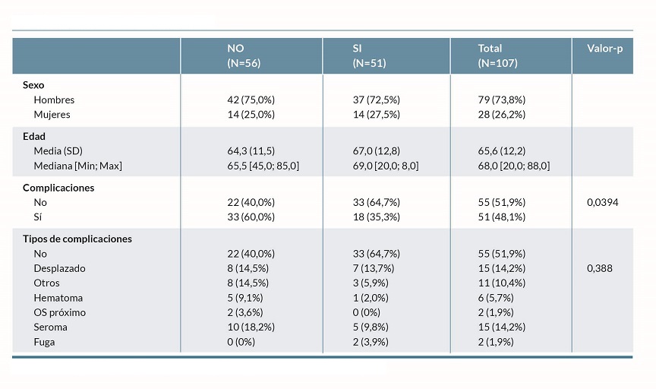656x389 pixels.
Task: Click the p-value 0,0394 cell
Action: click(603, 202)
